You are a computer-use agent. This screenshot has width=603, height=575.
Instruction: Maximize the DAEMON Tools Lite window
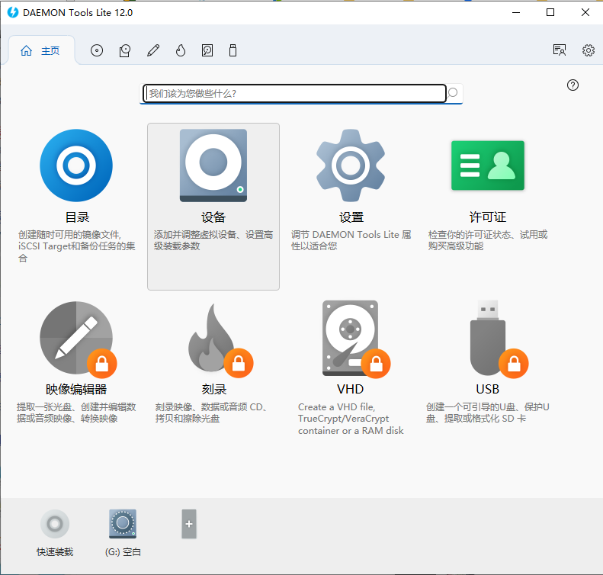coord(550,12)
